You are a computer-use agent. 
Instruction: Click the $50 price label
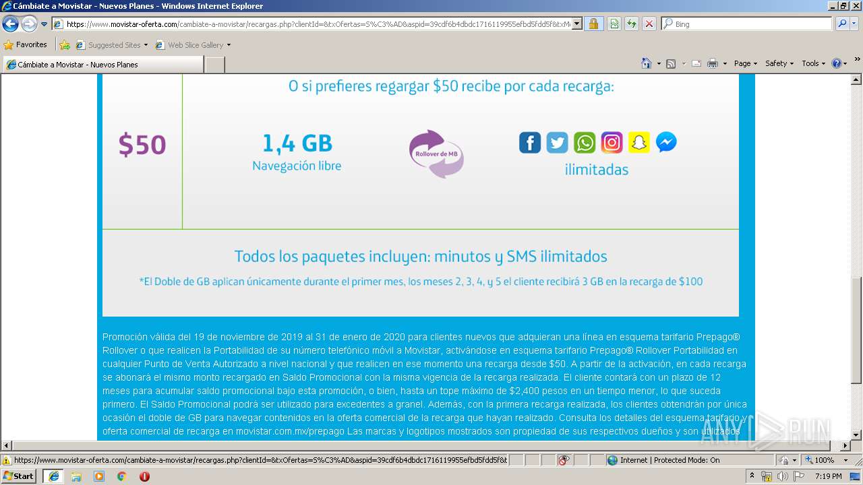[x=142, y=145]
